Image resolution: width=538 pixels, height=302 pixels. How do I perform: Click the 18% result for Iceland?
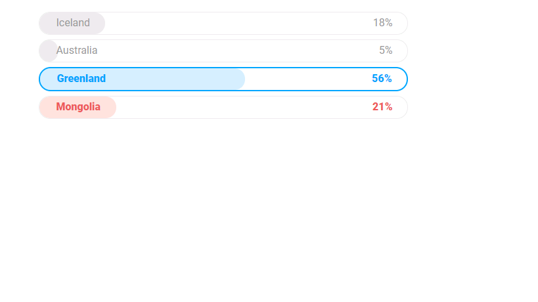(x=382, y=22)
